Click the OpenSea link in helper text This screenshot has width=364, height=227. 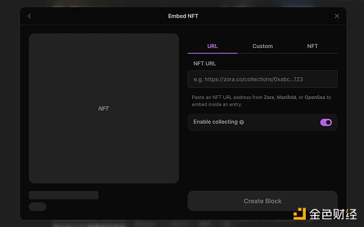click(x=315, y=97)
